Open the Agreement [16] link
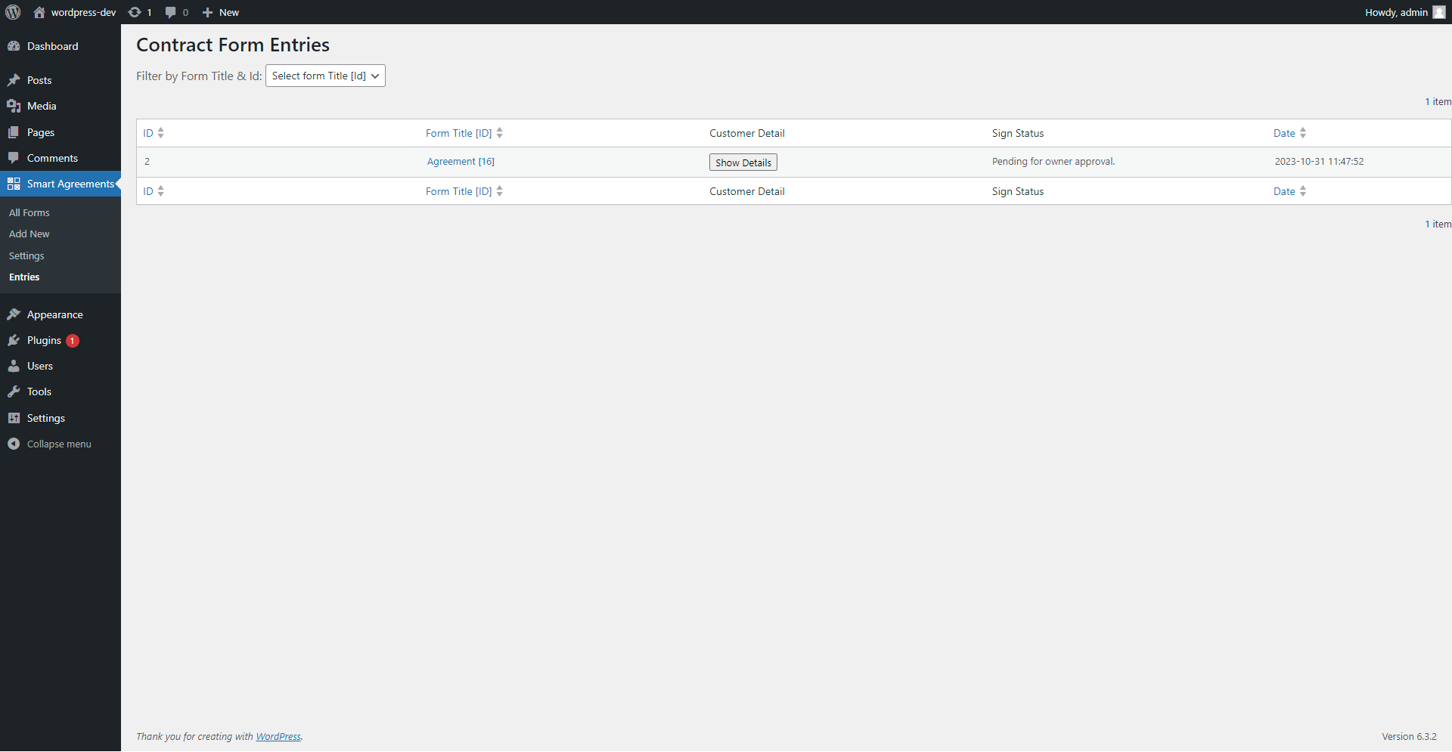Image resolution: width=1452 pixels, height=752 pixels. coord(461,161)
